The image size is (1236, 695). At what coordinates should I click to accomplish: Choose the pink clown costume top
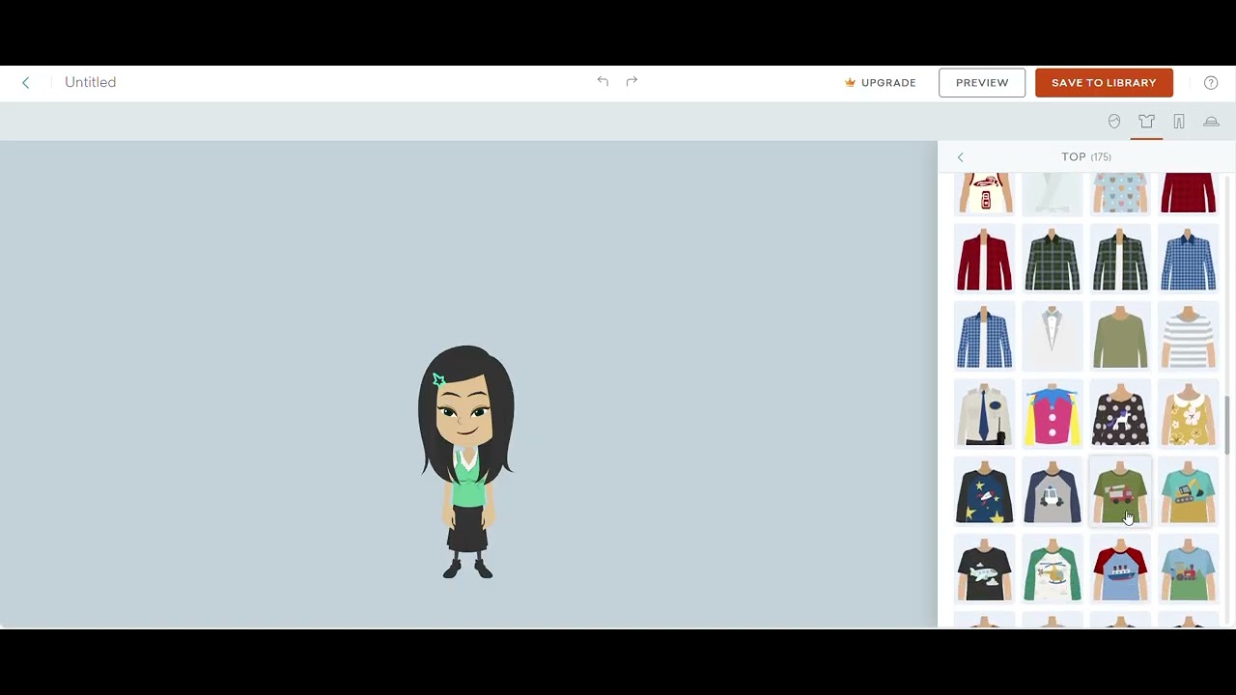(1053, 415)
